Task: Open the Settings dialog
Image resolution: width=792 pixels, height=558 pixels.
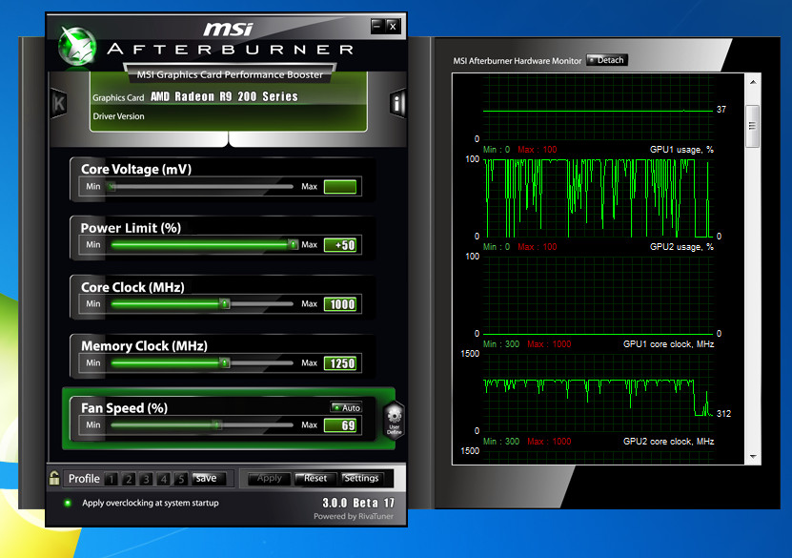Action: click(361, 478)
